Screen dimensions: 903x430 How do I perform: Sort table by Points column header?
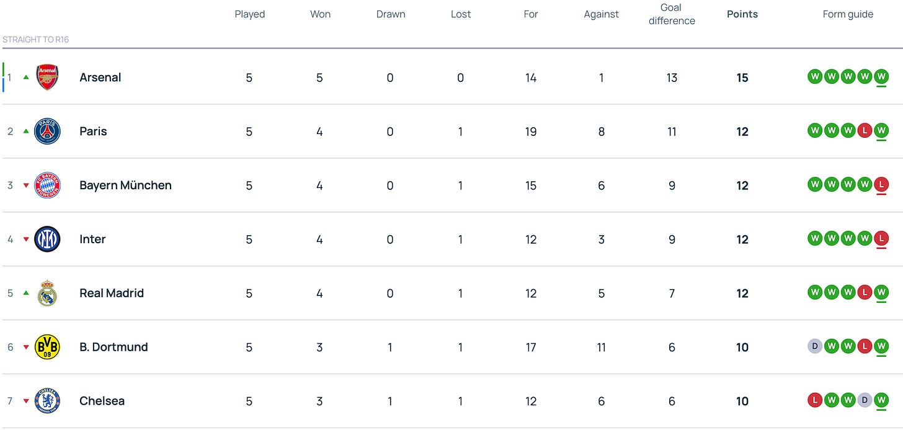[x=742, y=14]
